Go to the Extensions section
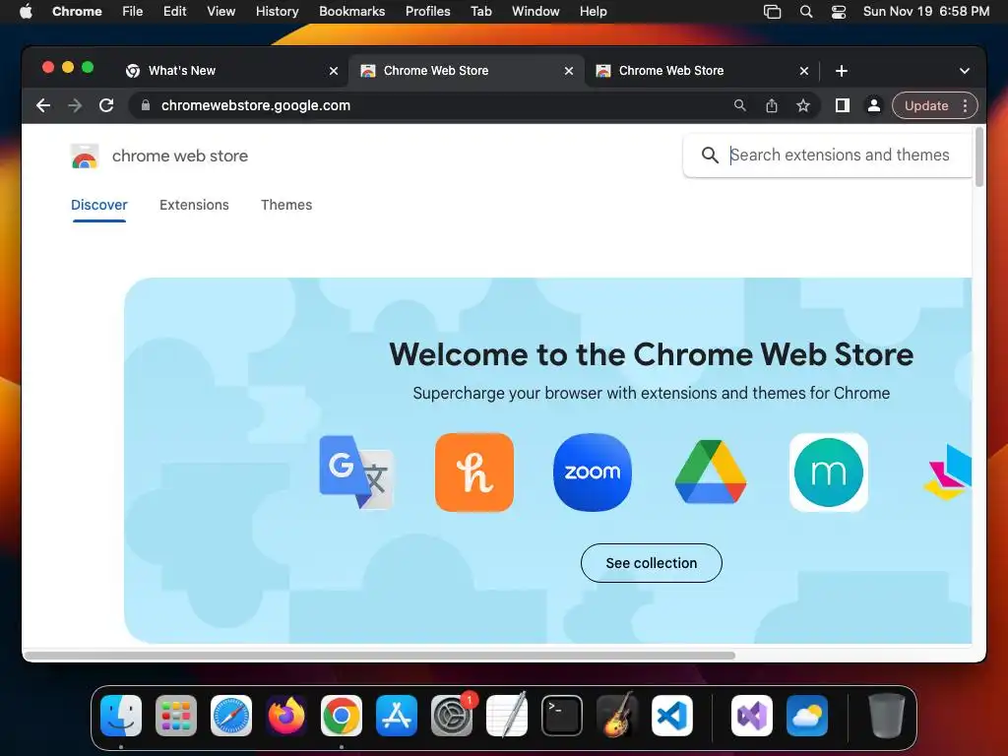Screen dimensions: 1008x756 pos(194,205)
